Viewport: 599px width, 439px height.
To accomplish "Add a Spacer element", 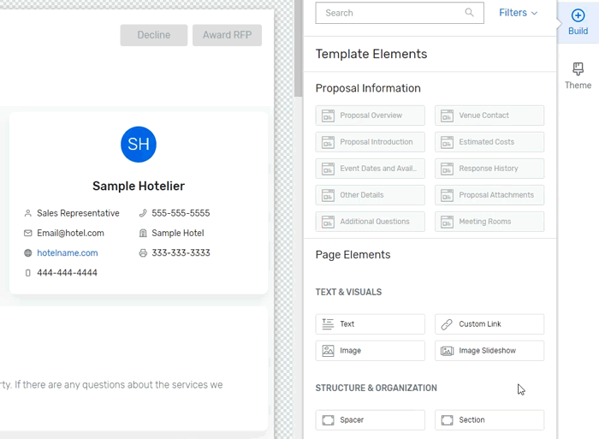I will click(370, 420).
